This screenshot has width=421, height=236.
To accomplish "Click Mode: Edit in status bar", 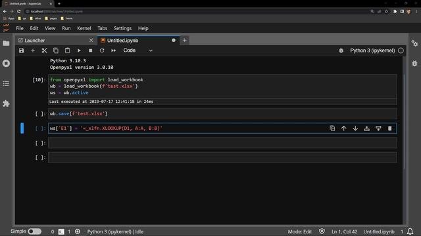I will pos(300,231).
